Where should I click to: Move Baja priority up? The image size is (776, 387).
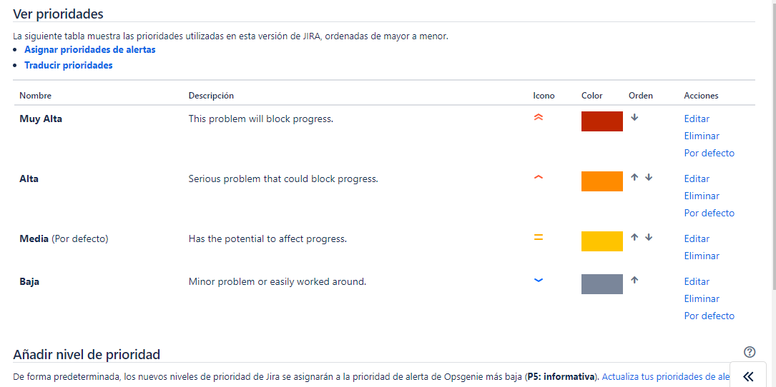pos(634,281)
